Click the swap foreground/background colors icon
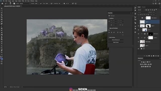Viewport: 161px width, 91px height. pyautogui.click(x=2, y=57)
